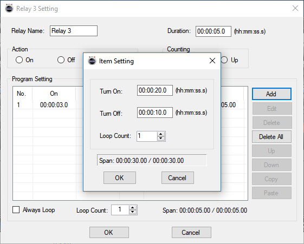The height and width of the screenshot is (244, 304).
Task: Select the Off action radio button
Action: (x=61, y=60)
